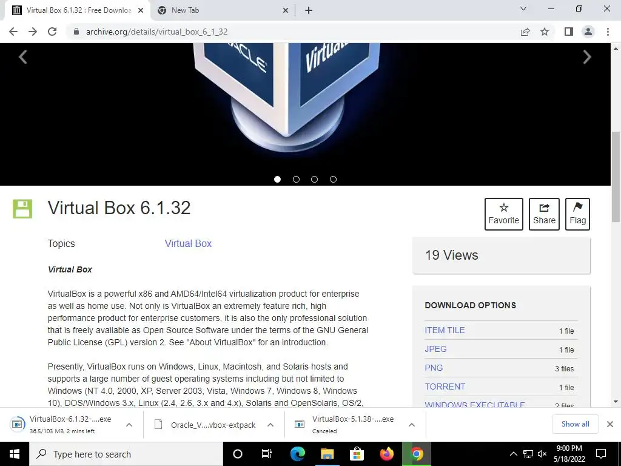Show hidden system tray icons
The image size is (621, 466).
(x=513, y=454)
